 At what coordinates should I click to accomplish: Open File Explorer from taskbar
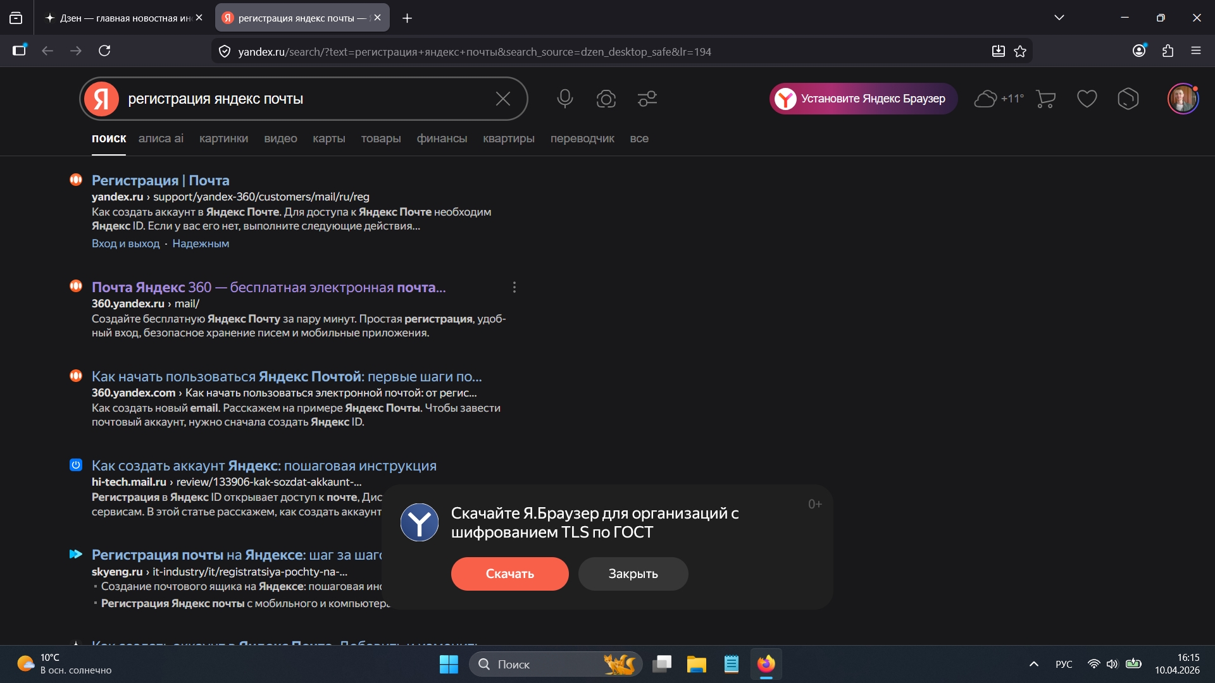pyautogui.click(x=696, y=664)
